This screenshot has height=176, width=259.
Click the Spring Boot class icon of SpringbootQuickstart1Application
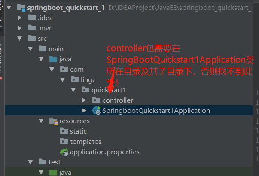click(x=97, y=110)
